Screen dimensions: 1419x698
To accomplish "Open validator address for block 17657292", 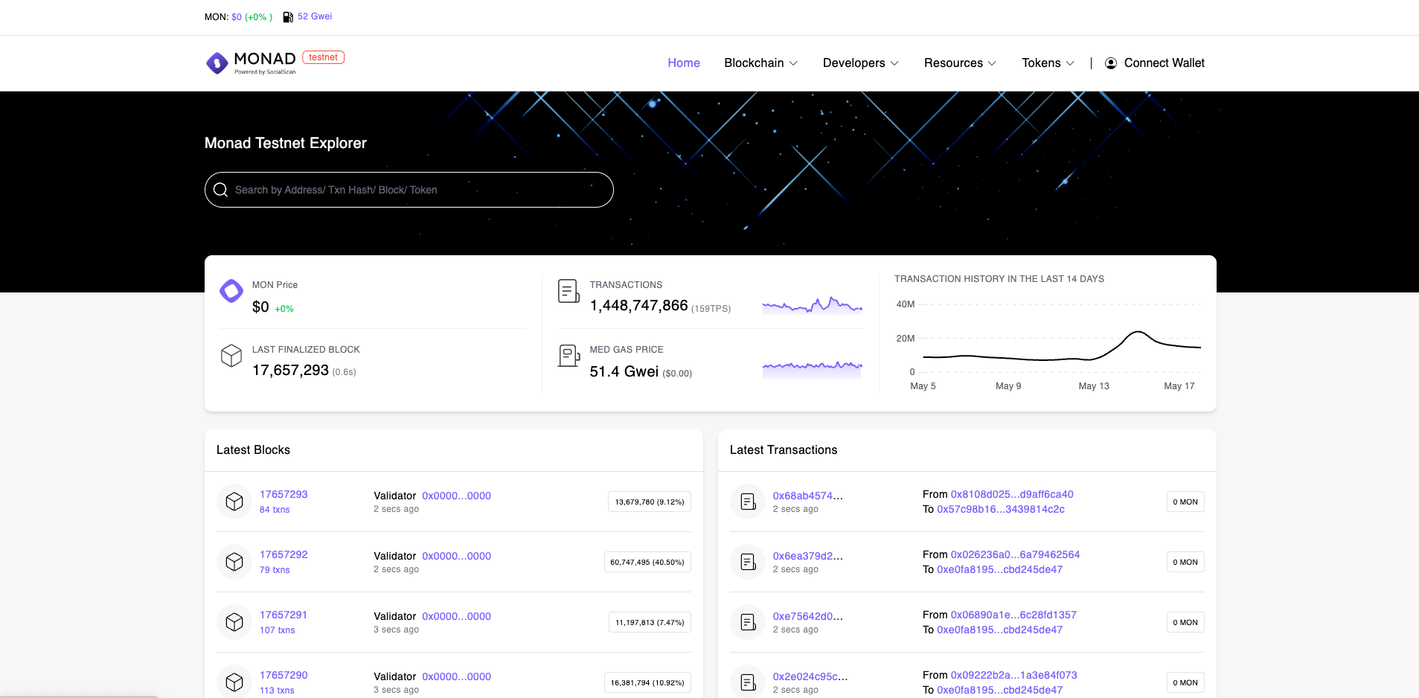I will pyautogui.click(x=457, y=556).
